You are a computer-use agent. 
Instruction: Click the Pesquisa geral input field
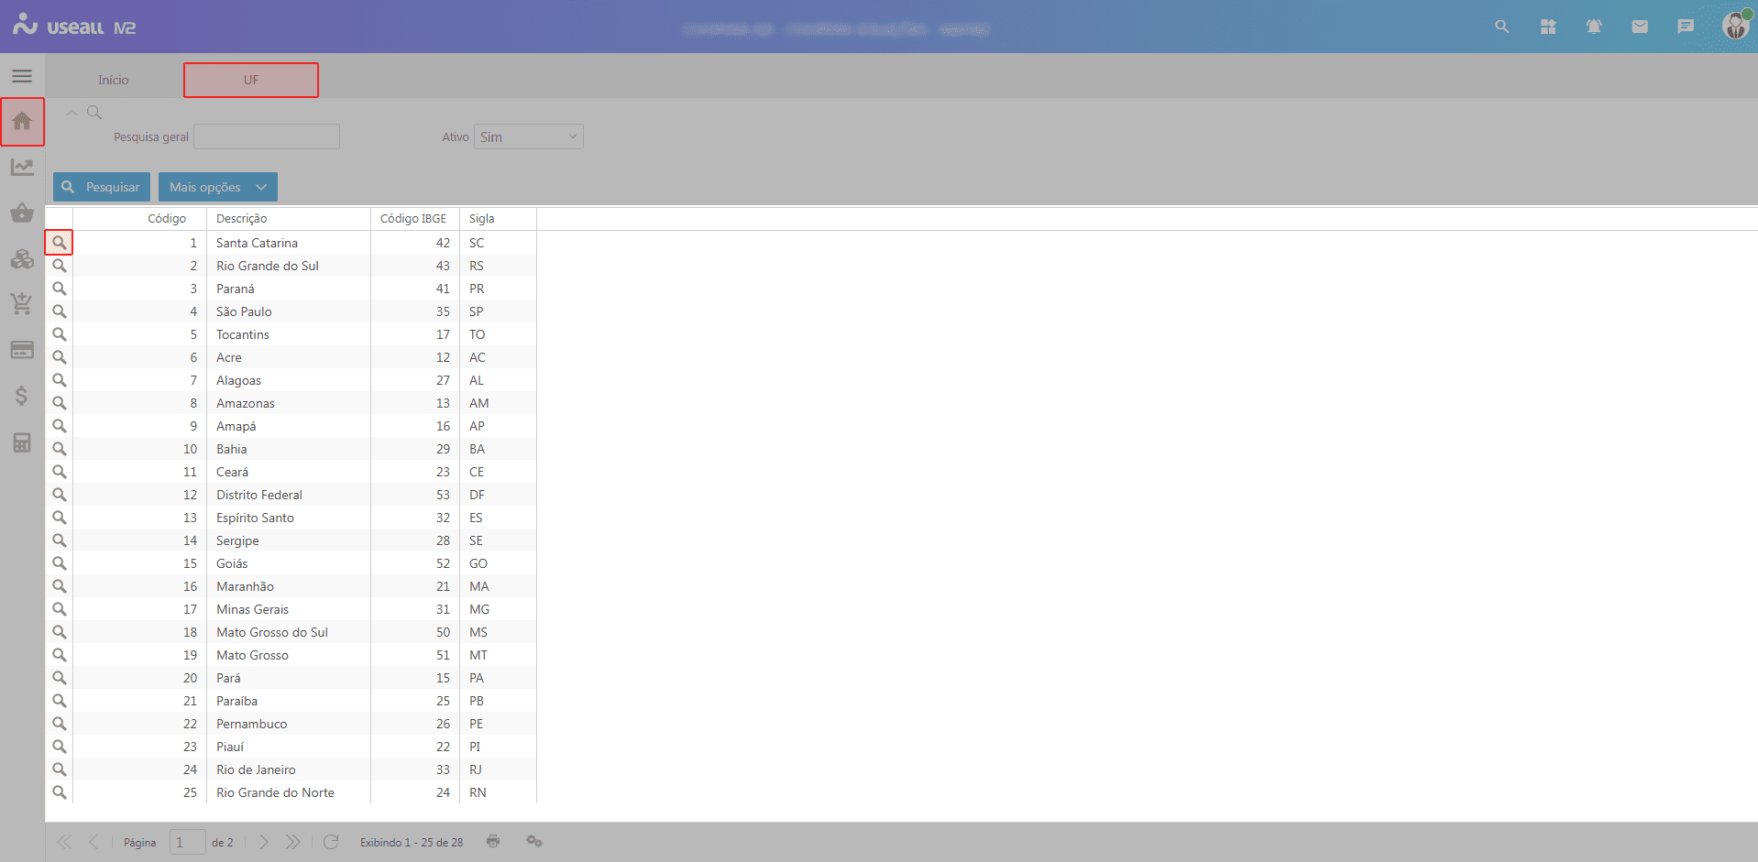(267, 137)
